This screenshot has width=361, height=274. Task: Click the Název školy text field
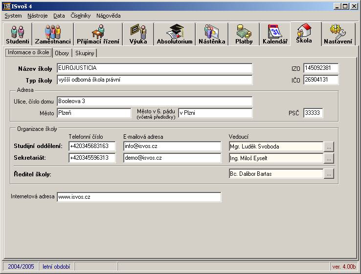[155, 68]
